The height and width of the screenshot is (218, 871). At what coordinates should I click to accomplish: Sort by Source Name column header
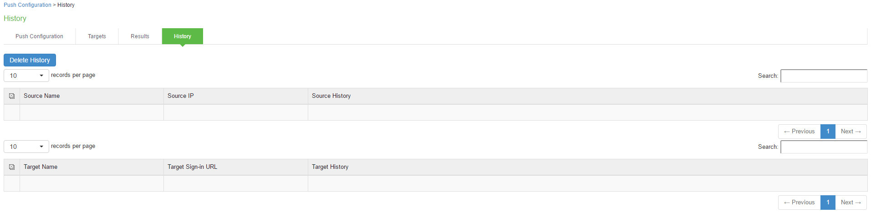(x=92, y=96)
